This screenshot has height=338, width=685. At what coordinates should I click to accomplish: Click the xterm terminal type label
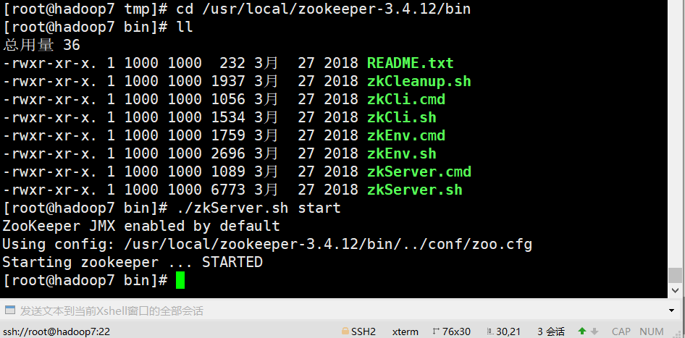pos(405,332)
